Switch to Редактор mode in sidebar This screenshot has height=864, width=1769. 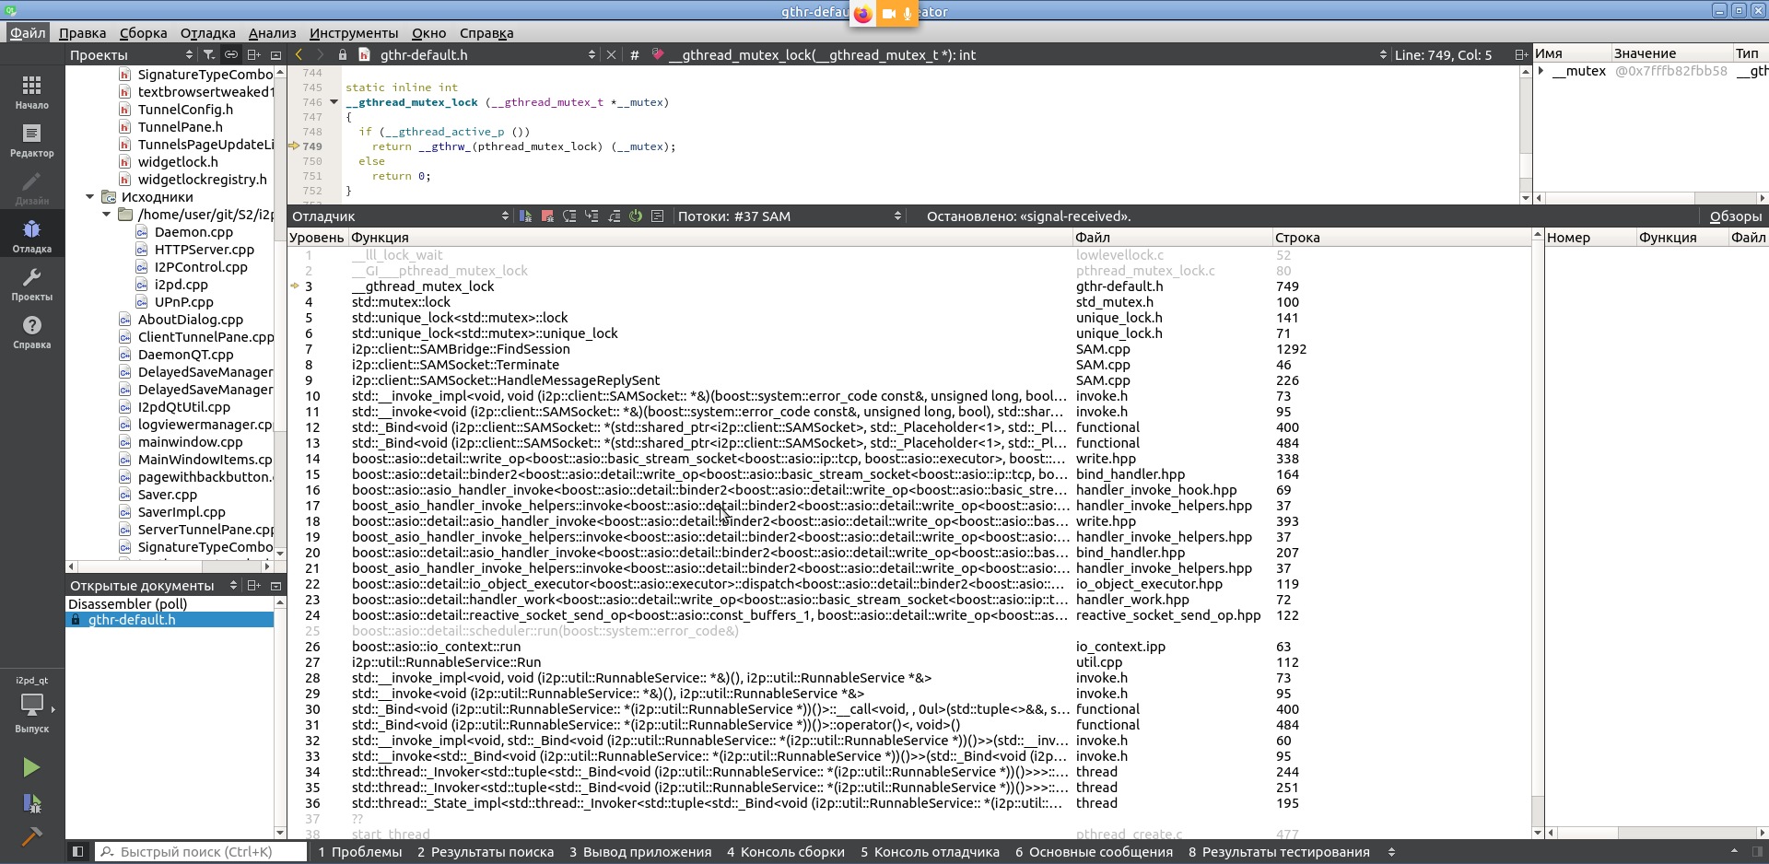32,140
